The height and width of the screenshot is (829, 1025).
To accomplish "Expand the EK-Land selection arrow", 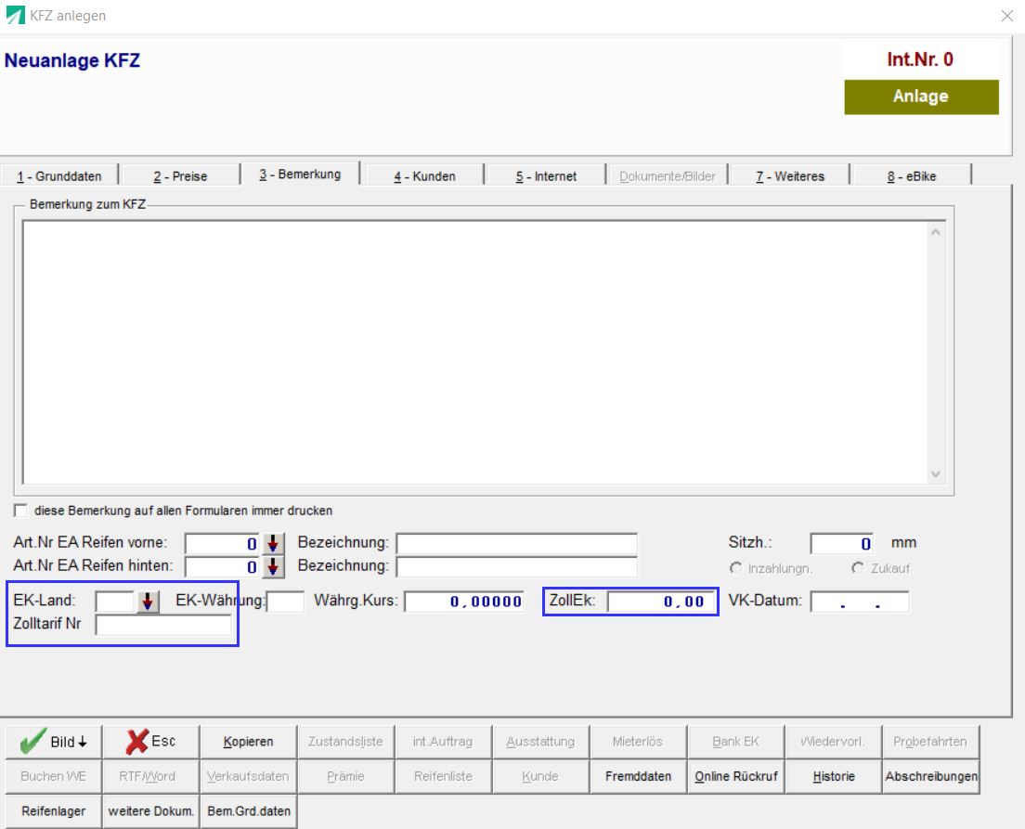I will point(148,602).
